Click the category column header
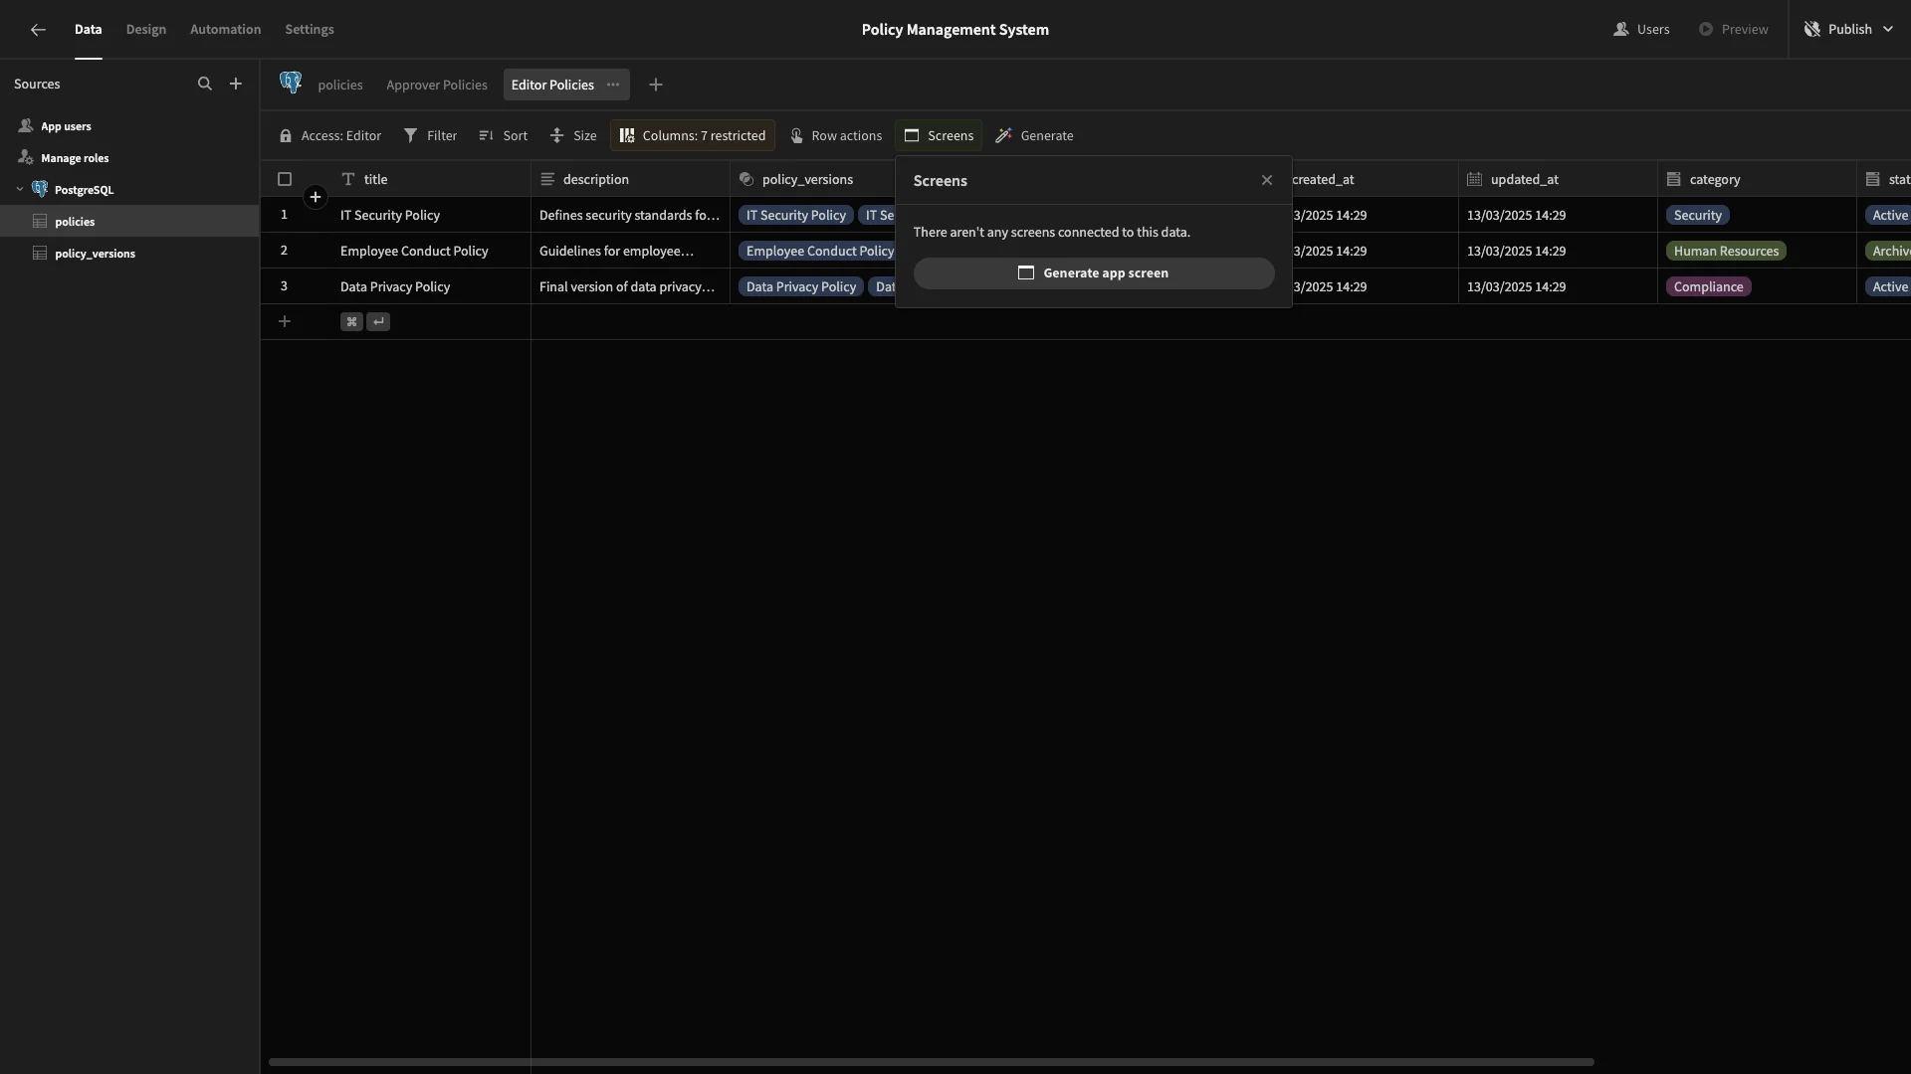The image size is (1911, 1074). click(1757, 179)
